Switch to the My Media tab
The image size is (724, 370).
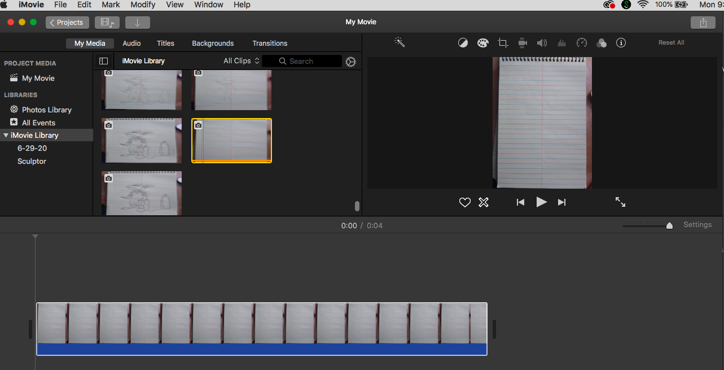(90, 43)
